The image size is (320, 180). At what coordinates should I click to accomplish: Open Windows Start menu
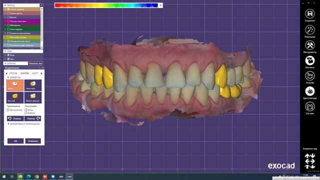[4, 176]
